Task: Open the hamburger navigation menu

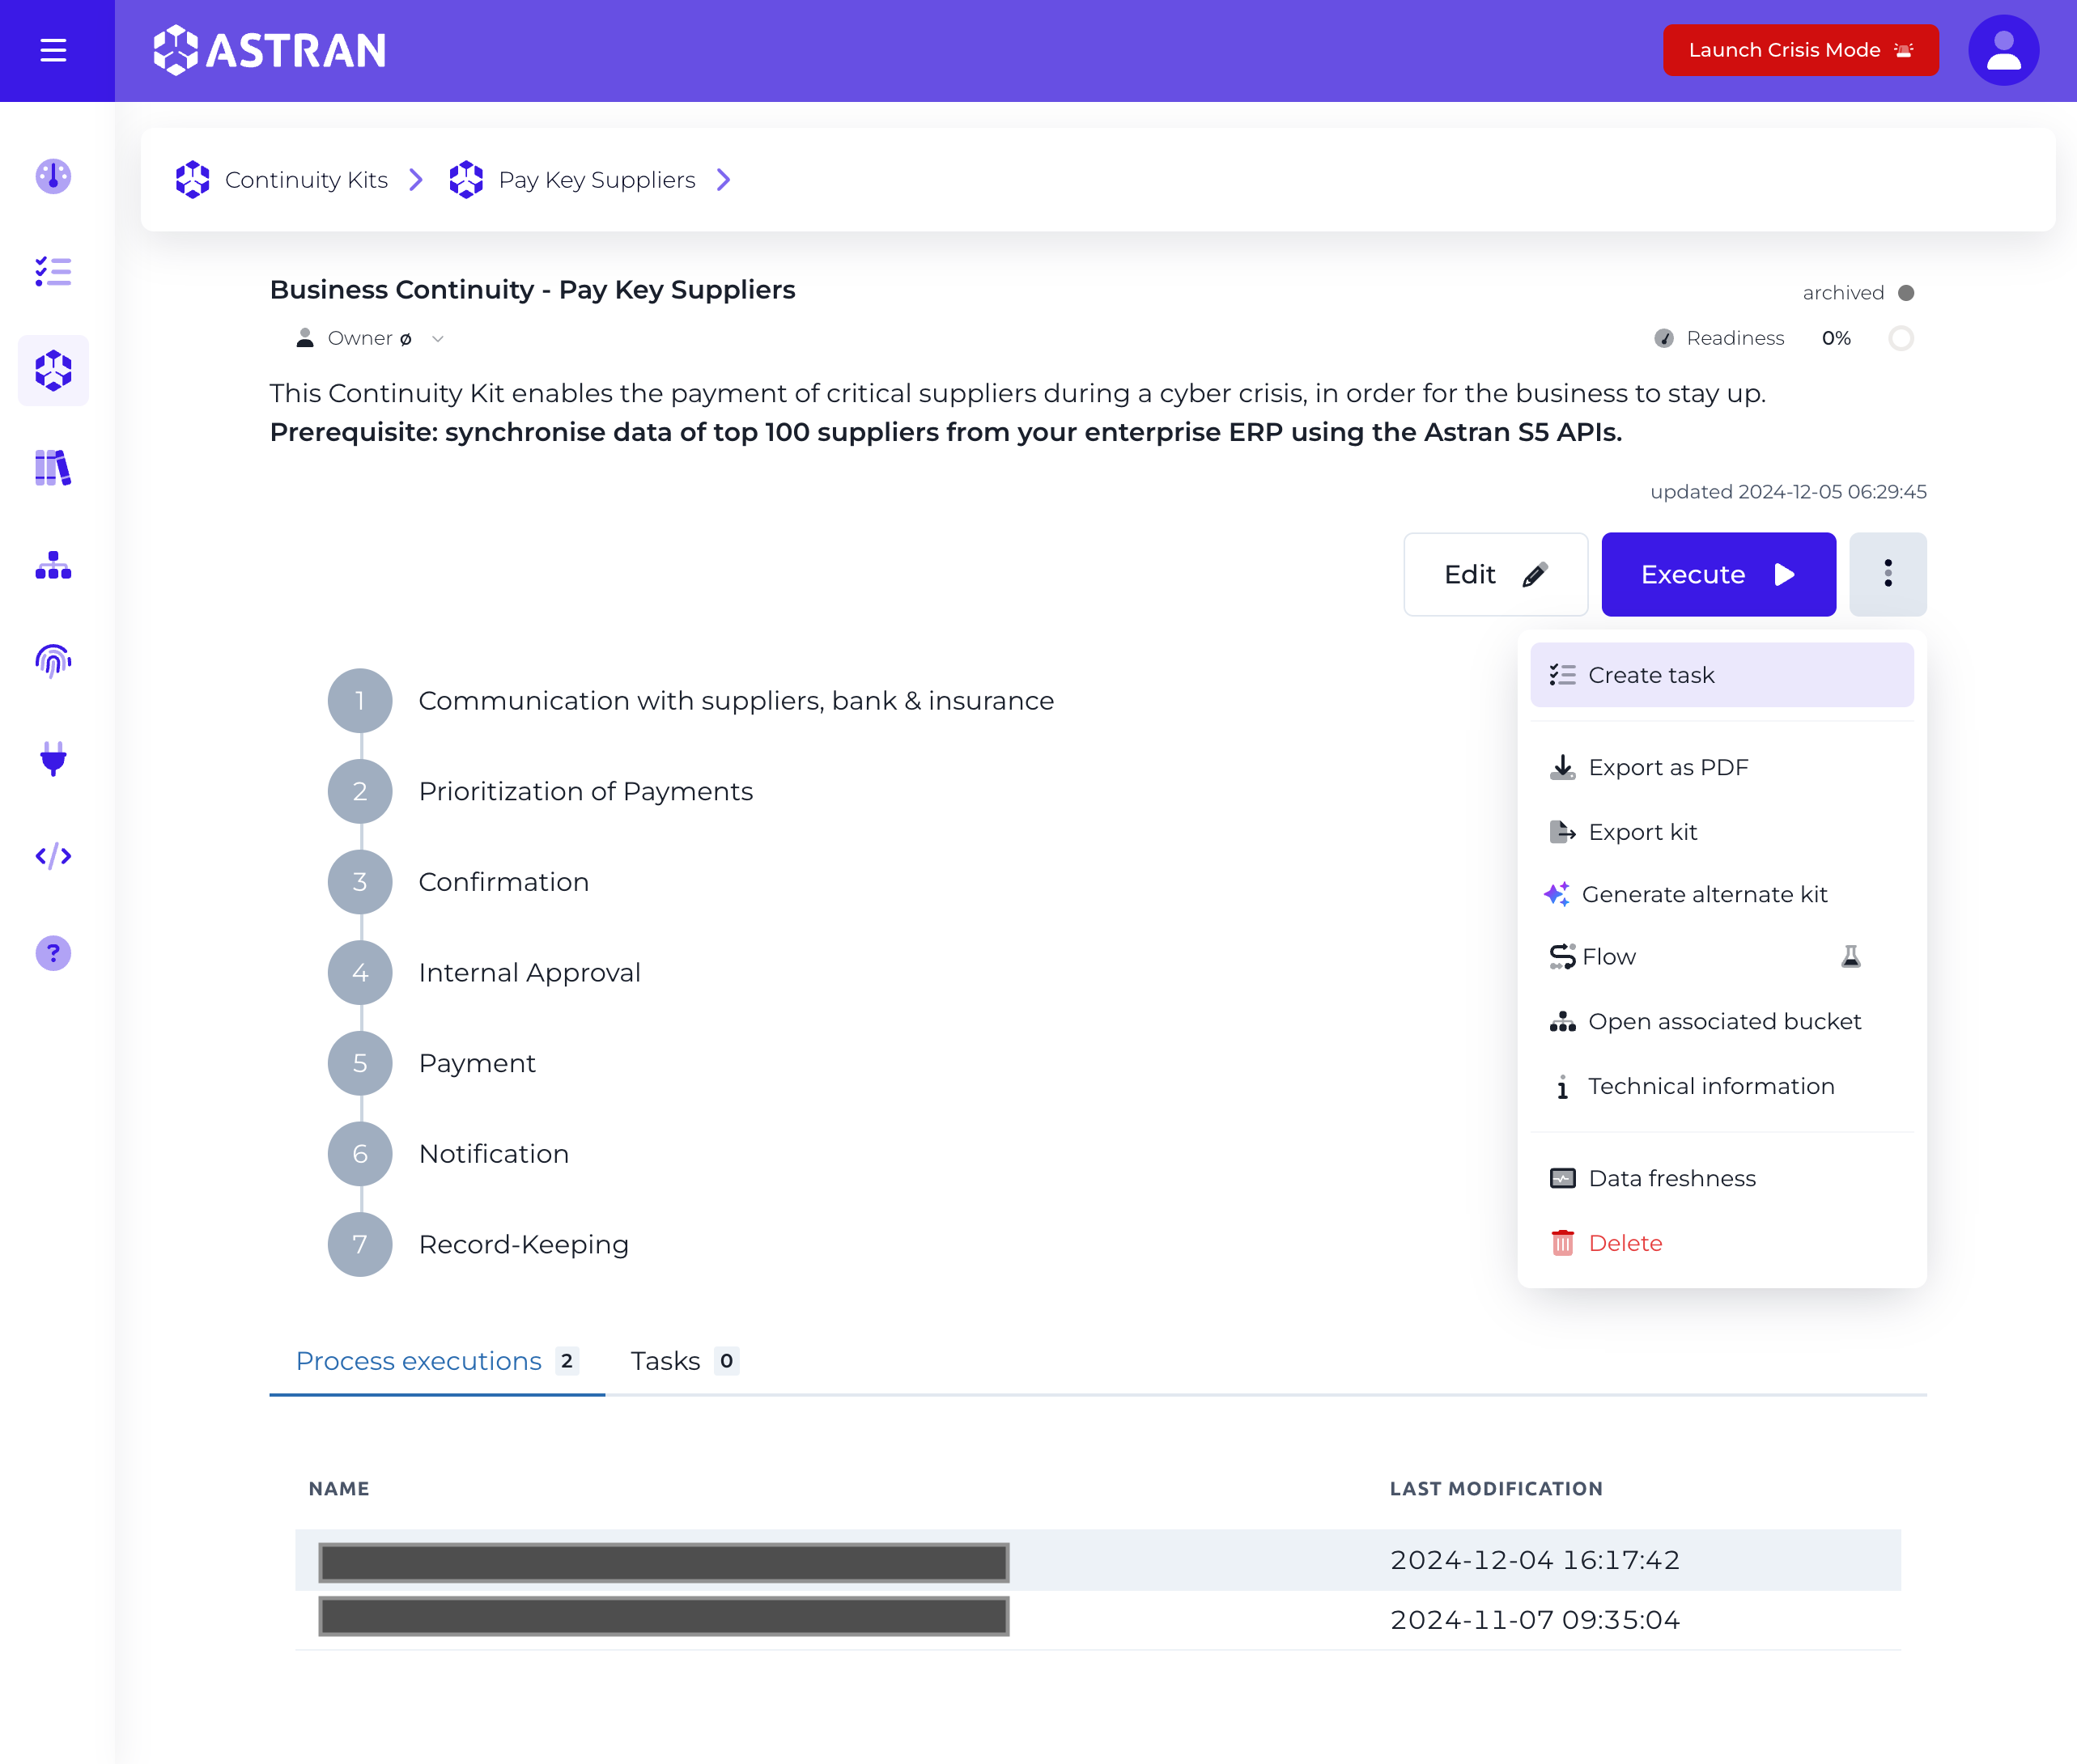Action: (x=53, y=50)
